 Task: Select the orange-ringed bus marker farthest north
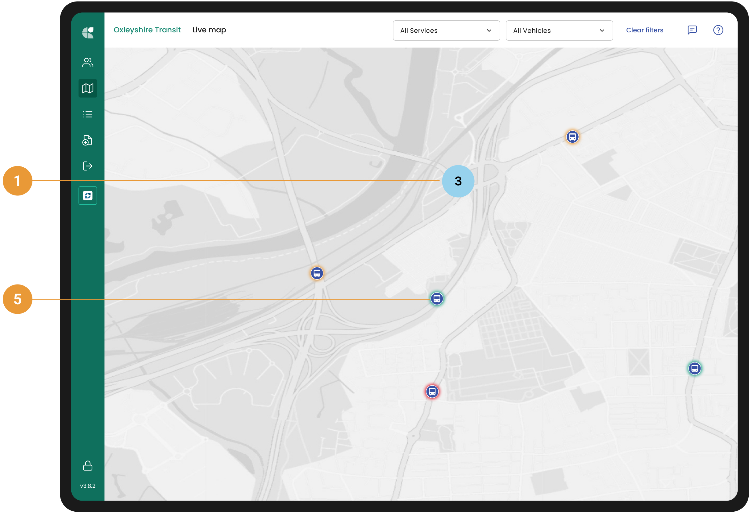(572, 137)
